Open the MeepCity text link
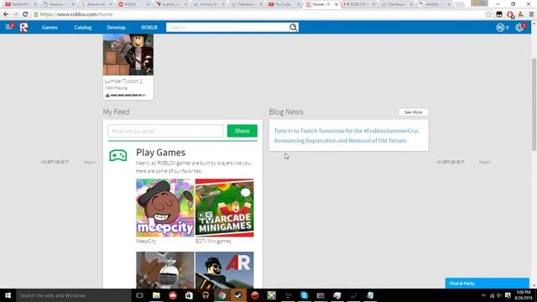Screen dimensions: 537x302 pyautogui.click(x=146, y=241)
